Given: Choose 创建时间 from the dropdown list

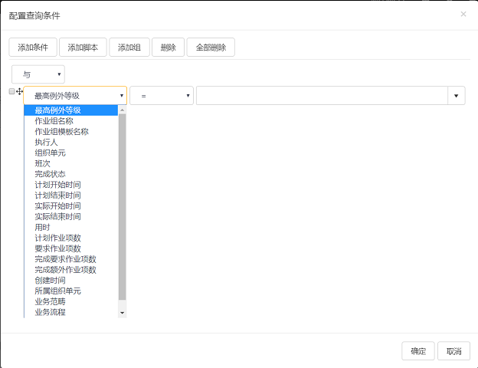Looking at the screenshot, I should [50, 281].
